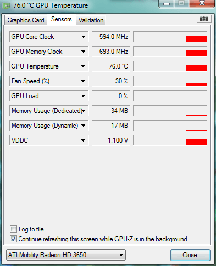Expand the VDDC sensor dropdown
Image resolution: width=216 pixels, height=266 pixels.
pyautogui.click(x=83, y=140)
